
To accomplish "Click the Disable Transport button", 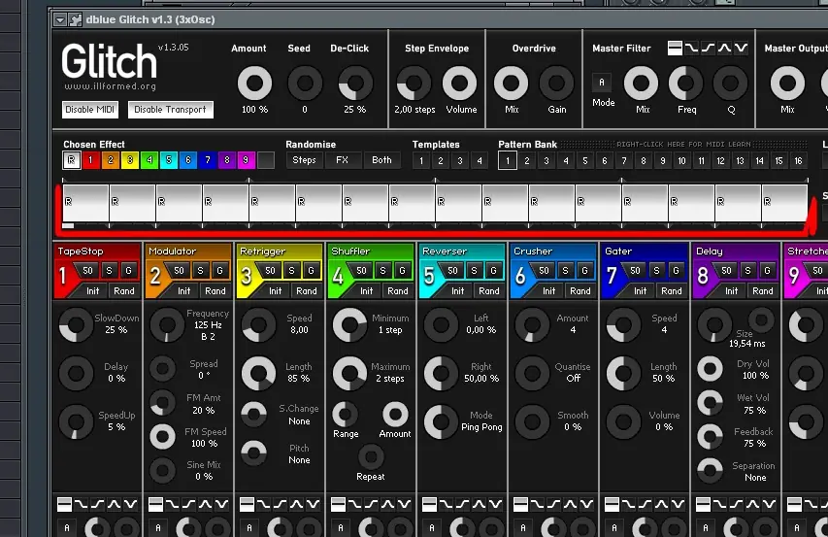I will point(170,110).
